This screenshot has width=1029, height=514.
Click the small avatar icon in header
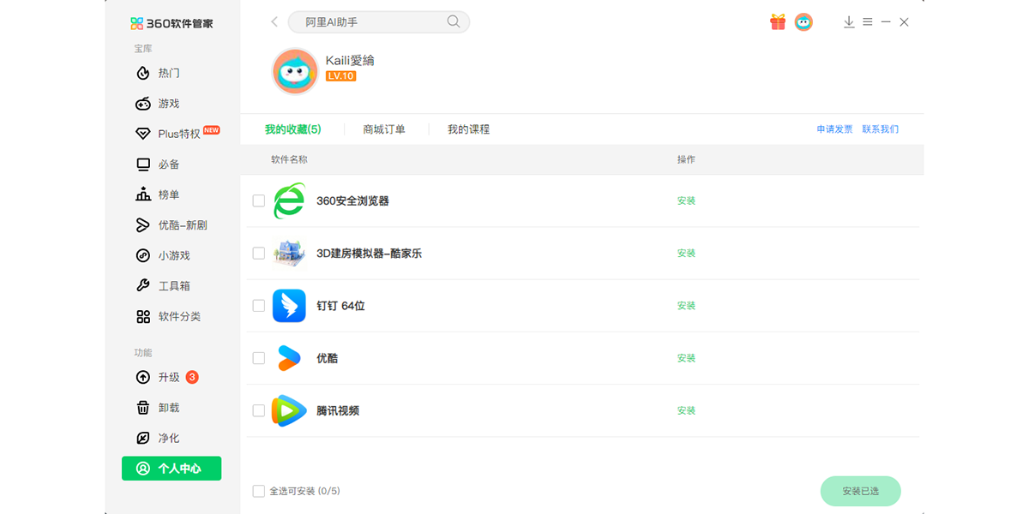pos(803,22)
